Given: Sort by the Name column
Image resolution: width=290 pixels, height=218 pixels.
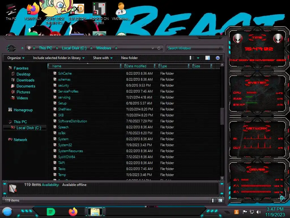Looking at the screenshot, I should point(84,66).
